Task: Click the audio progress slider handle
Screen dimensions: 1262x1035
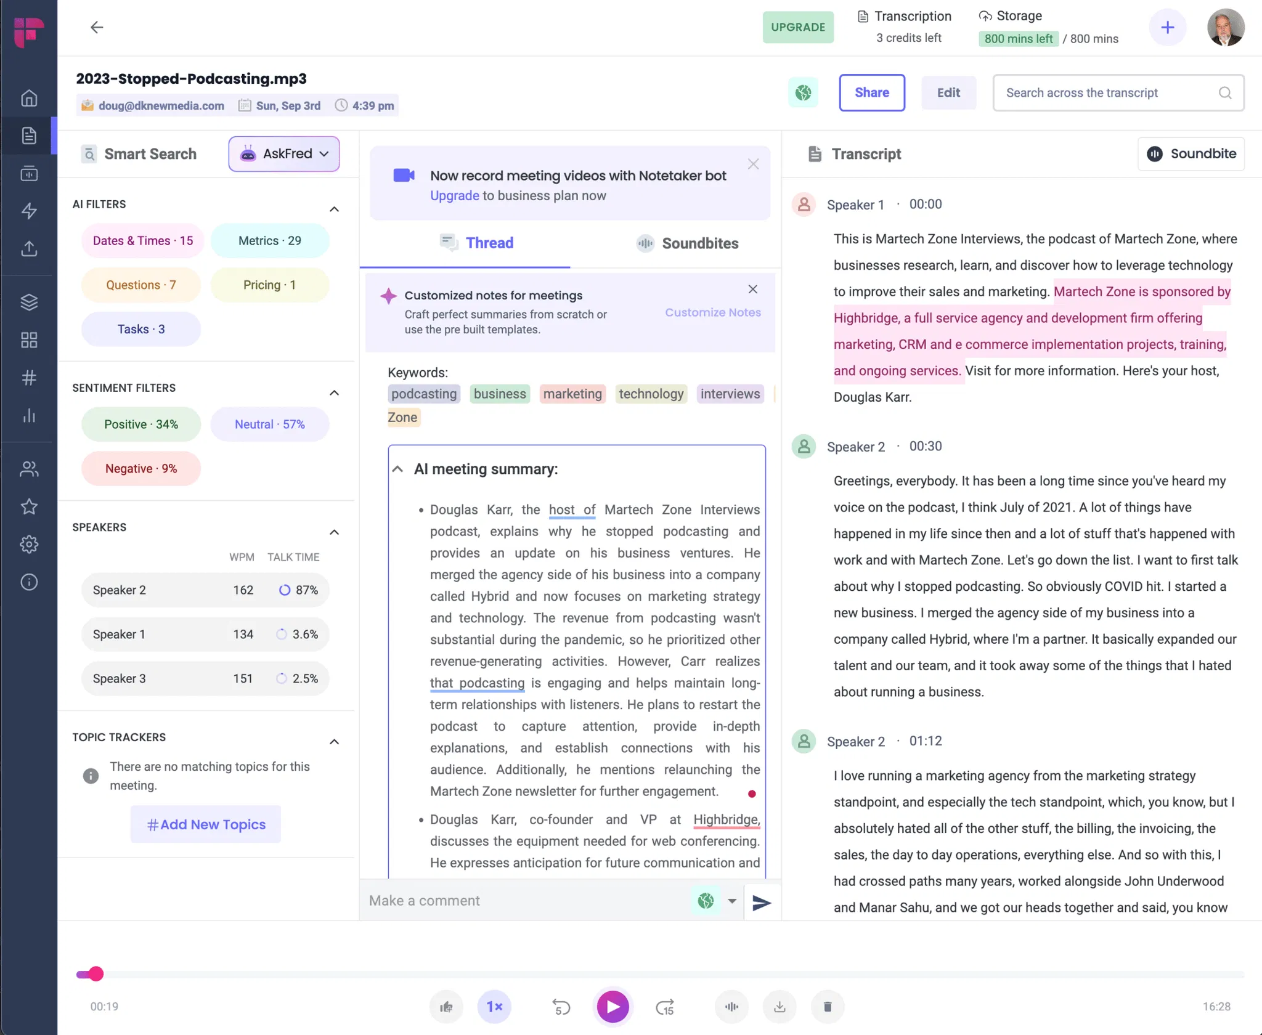Action: tap(96, 974)
